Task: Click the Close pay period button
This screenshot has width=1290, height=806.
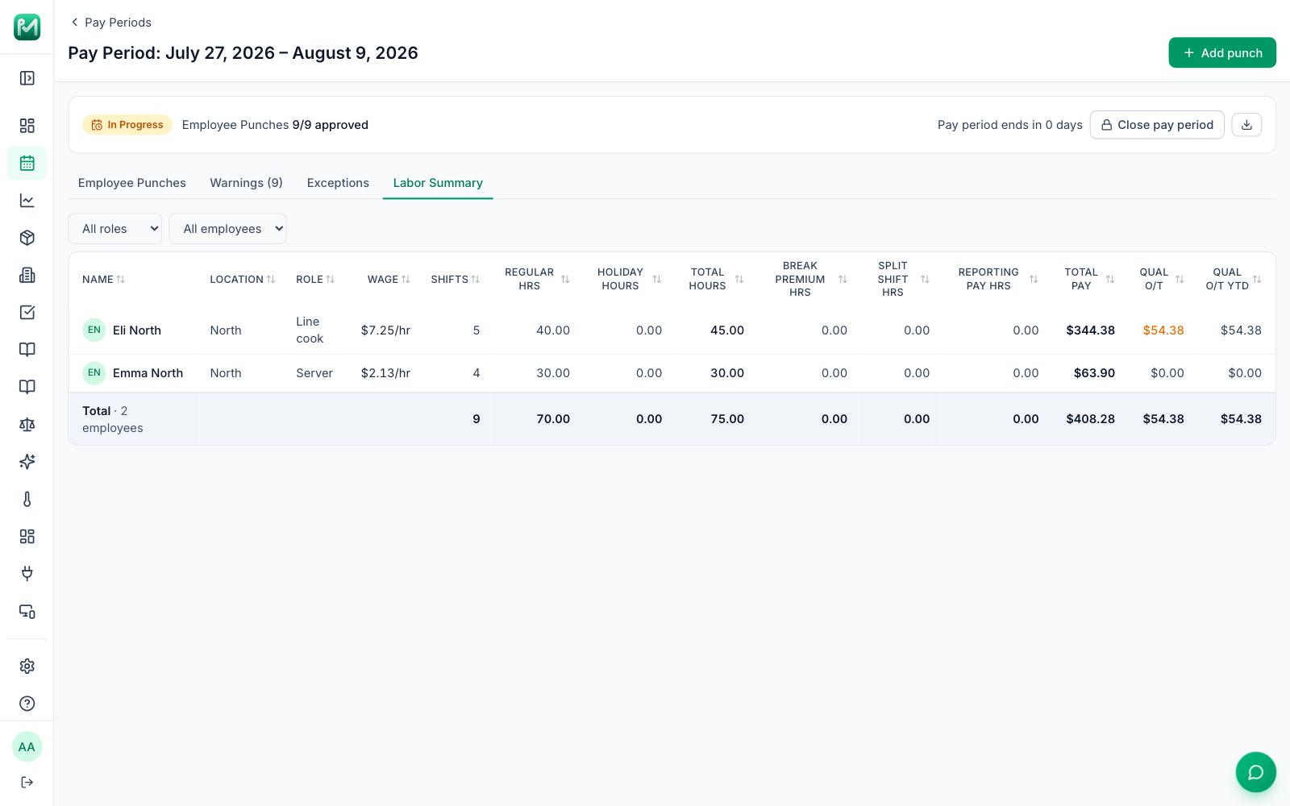Action: click(x=1157, y=125)
